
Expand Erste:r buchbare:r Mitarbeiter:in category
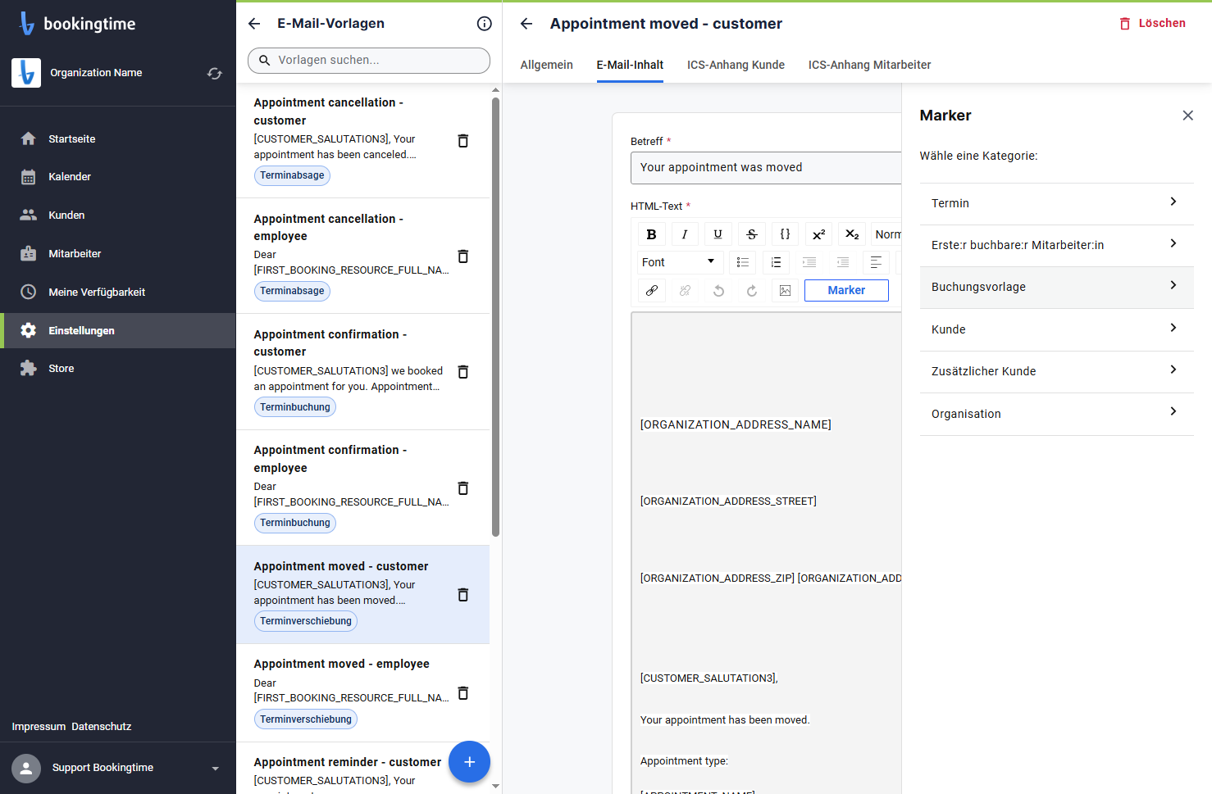[1056, 245]
